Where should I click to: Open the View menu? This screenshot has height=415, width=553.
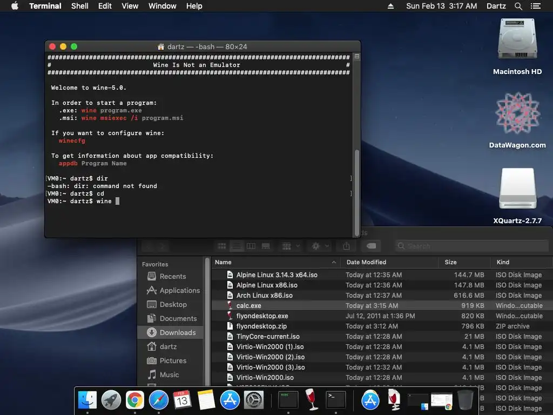pyautogui.click(x=130, y=6)
